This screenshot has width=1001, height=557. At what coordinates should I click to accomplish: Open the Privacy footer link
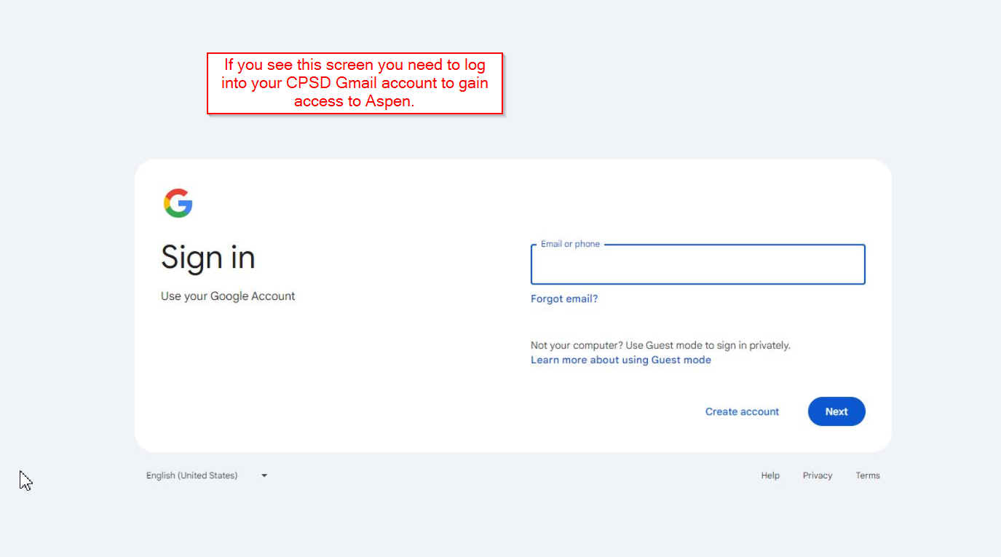pos(817,475)
